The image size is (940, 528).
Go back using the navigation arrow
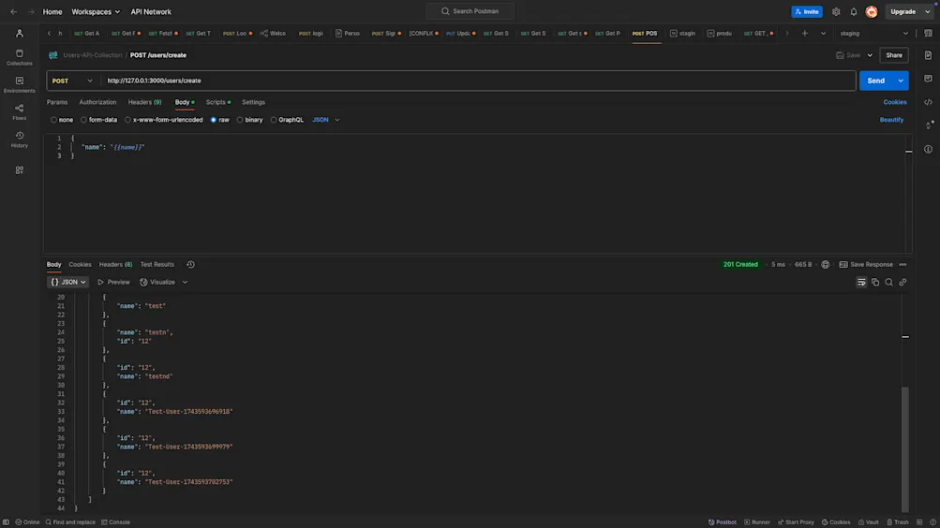click(x=13, y=11)
